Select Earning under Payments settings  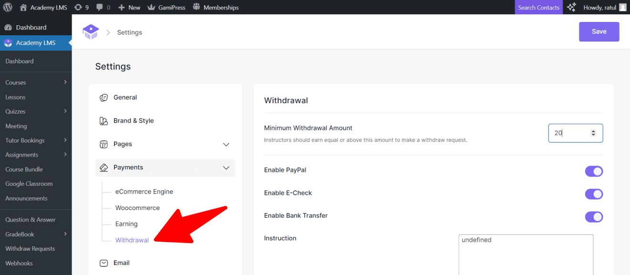[126, 223]
